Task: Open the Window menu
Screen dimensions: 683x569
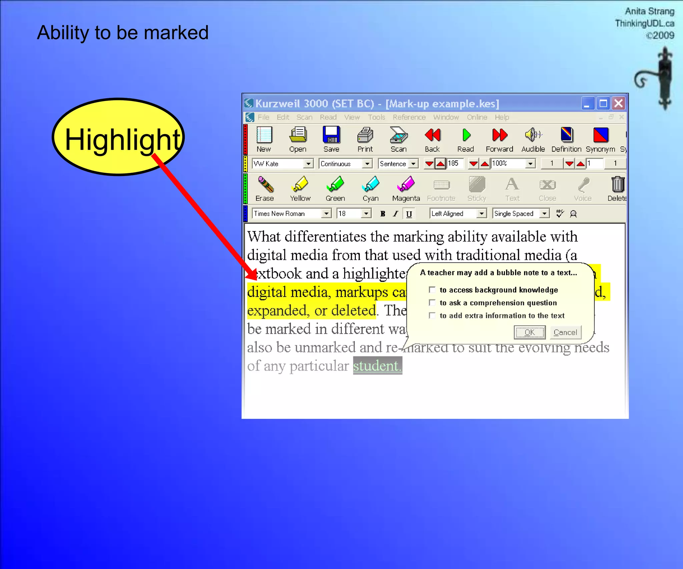Action: coord(446,117)
